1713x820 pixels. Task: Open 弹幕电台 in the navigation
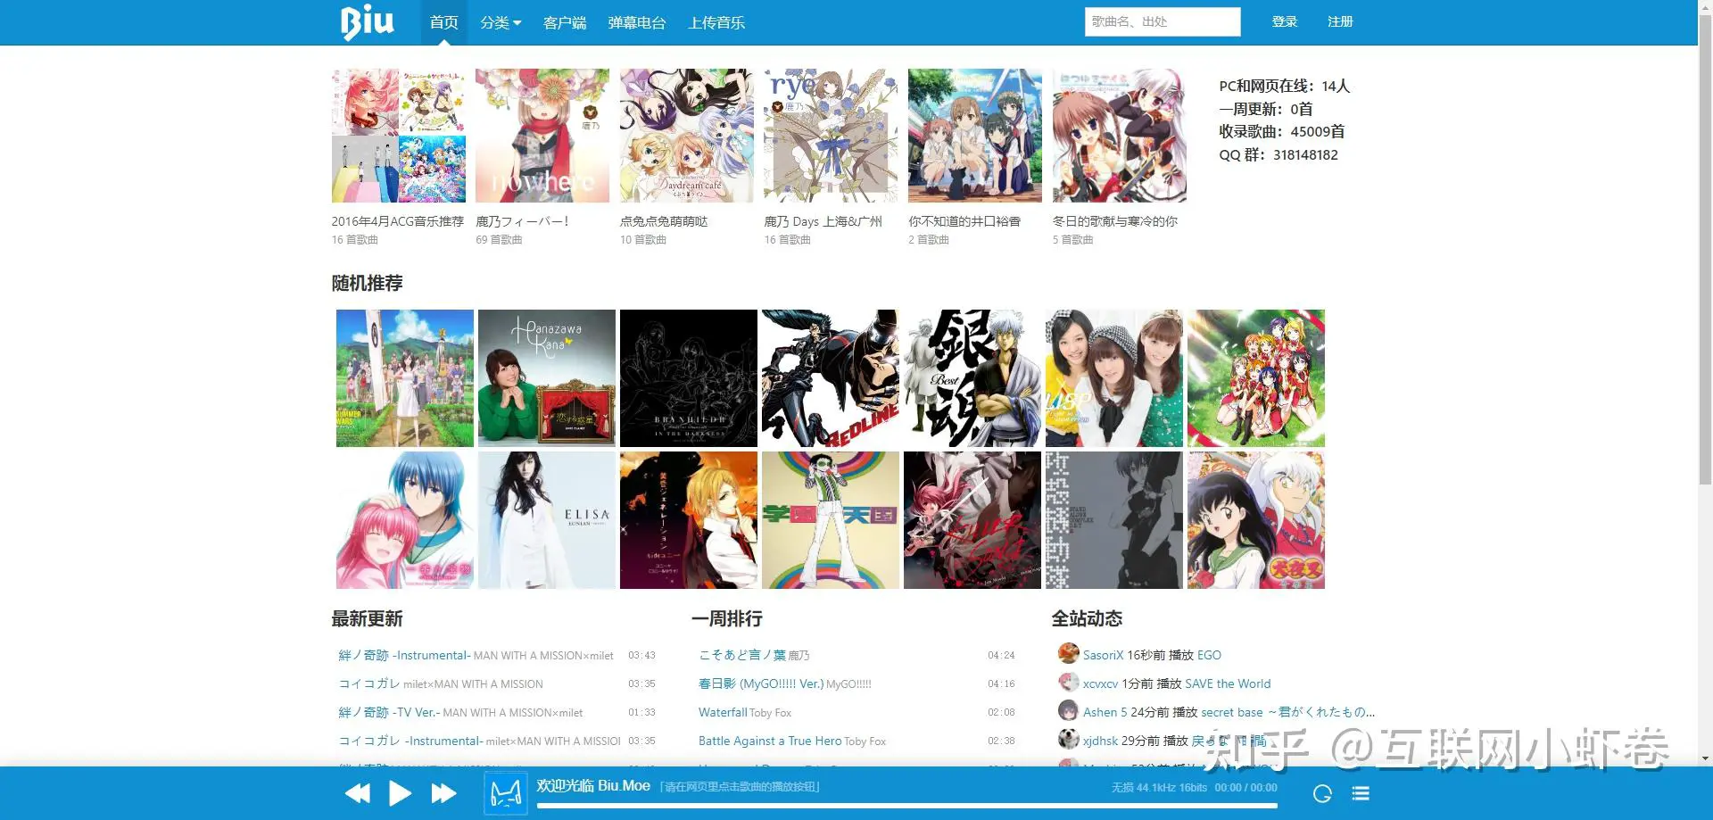tap(637, 22)
